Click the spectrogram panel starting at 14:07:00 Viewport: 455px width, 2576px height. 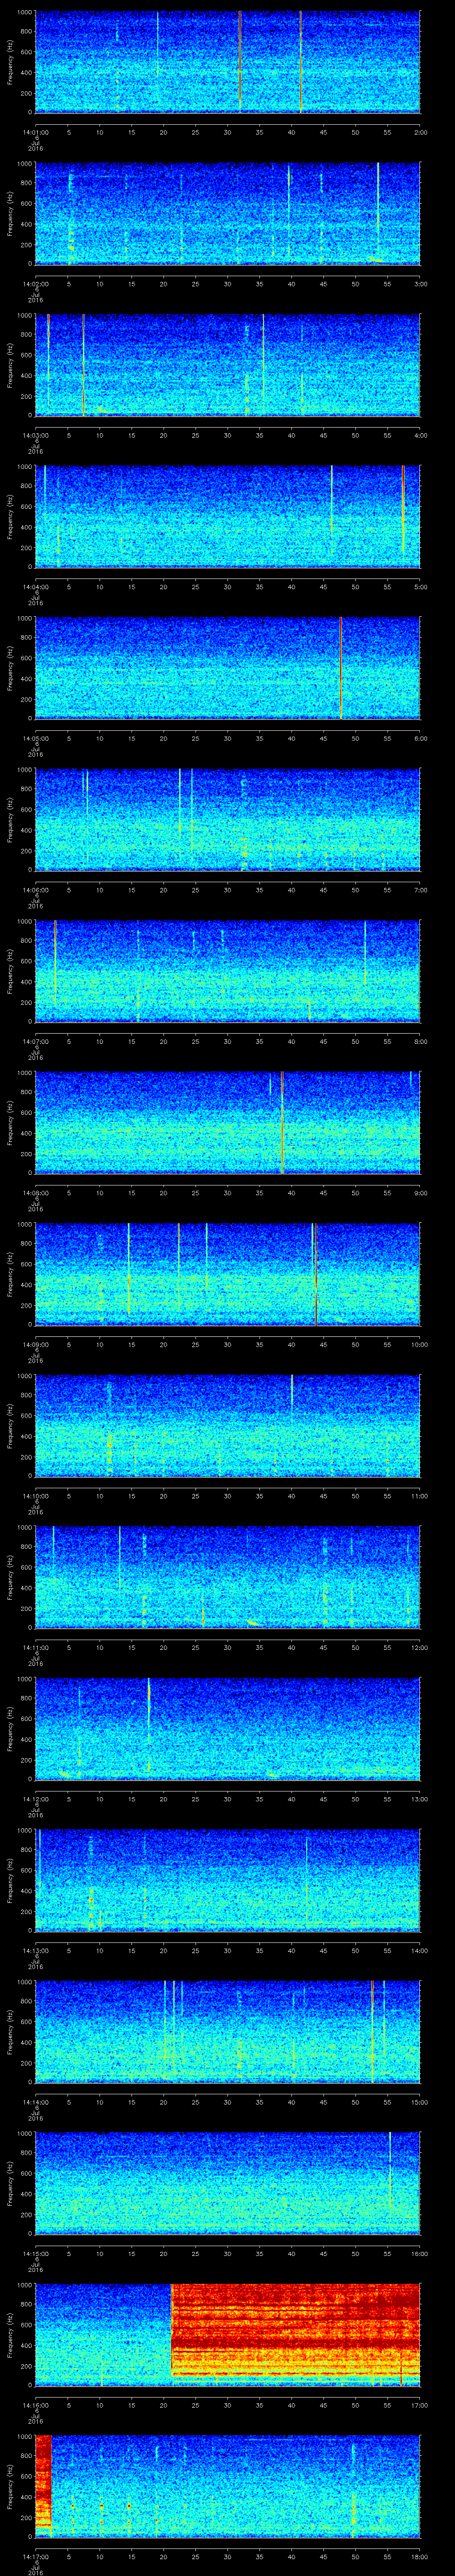pyautogui.click(x=228, y=971)
